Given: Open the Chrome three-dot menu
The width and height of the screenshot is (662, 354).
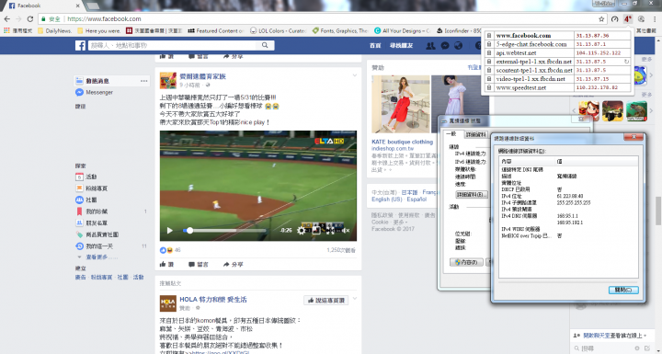Looking at the screenshot, I should tap(655, 19).
